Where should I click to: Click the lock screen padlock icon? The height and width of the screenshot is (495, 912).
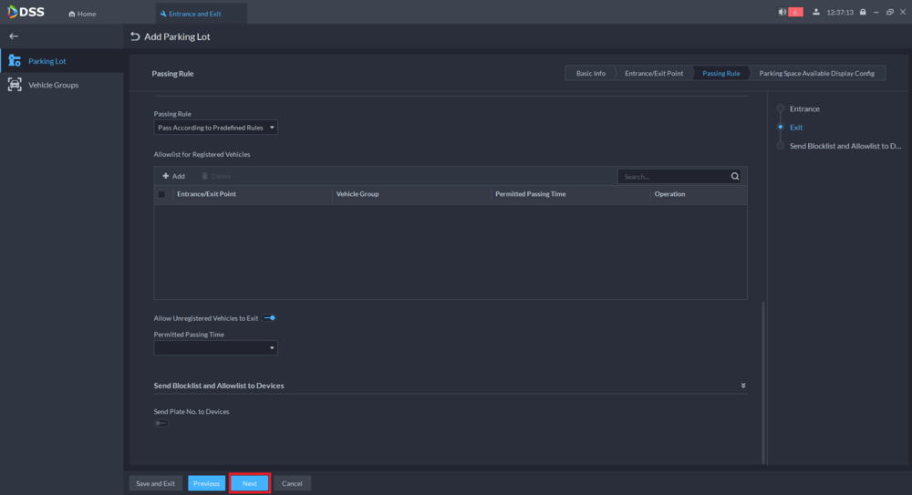863,13
